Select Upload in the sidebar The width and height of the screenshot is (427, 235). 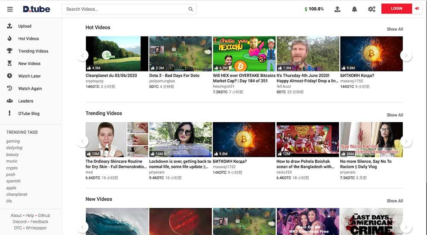click(x=25, y=26)
